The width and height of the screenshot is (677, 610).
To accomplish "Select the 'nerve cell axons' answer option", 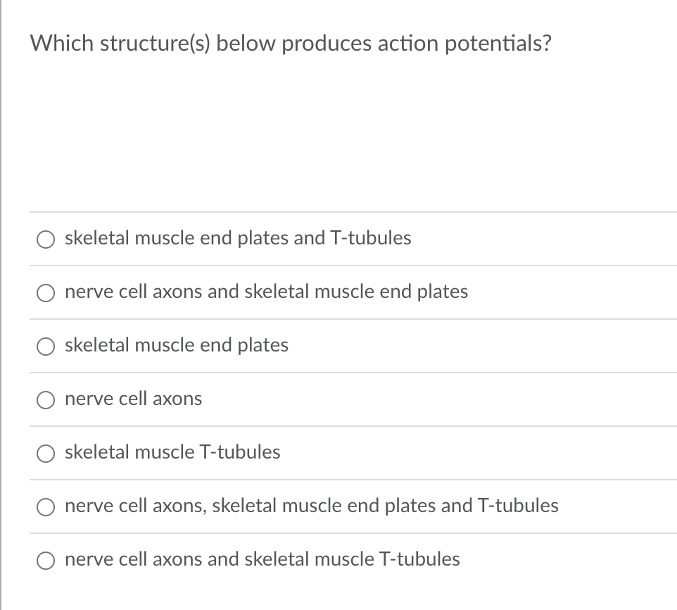I will click(45, 399).
